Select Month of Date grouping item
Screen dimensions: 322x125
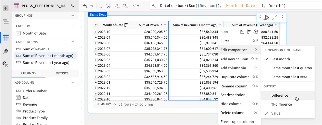point(45,33)
